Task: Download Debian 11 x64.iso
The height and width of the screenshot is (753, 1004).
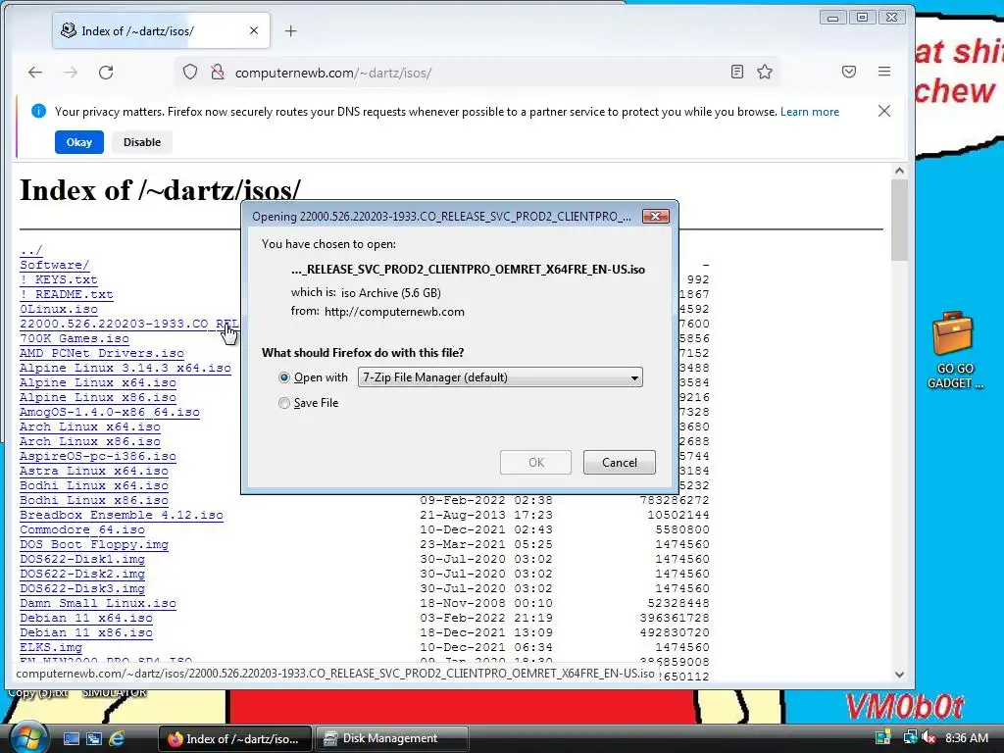Action: 86,618
